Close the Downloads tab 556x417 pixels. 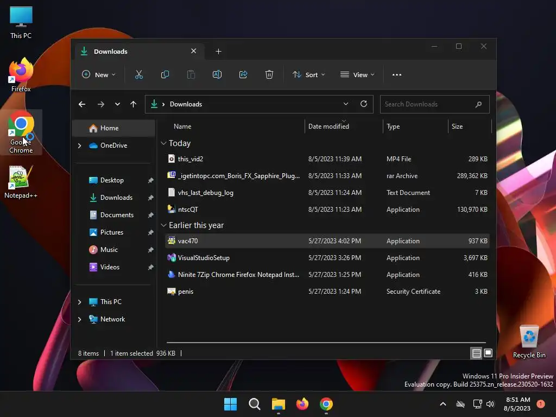(x=194, y=51)
